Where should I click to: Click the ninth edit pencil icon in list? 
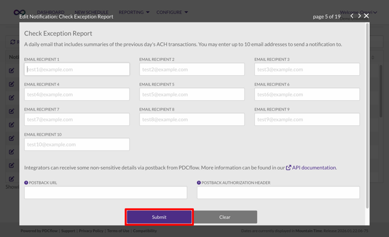point(12,178)
